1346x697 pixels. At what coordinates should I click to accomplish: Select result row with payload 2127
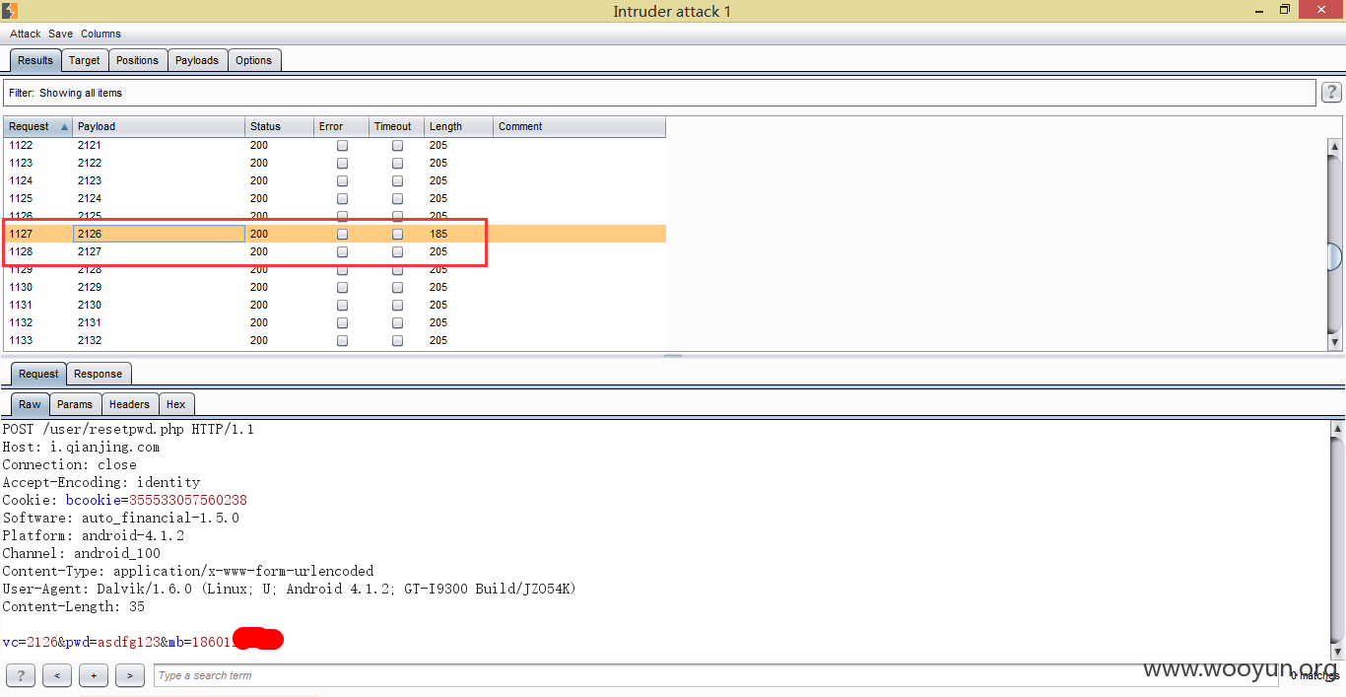tap(334, 251)
